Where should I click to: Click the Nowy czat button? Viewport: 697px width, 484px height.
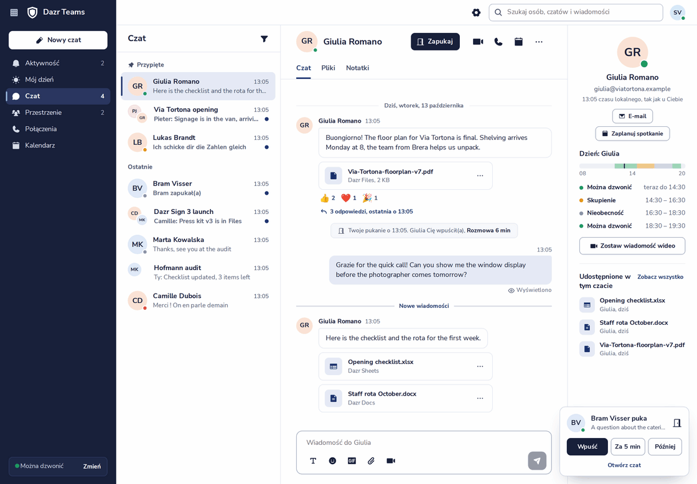click(58, 40)
